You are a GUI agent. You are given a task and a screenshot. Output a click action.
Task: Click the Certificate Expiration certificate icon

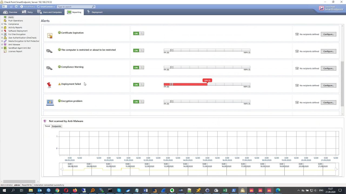click(50, 36)
